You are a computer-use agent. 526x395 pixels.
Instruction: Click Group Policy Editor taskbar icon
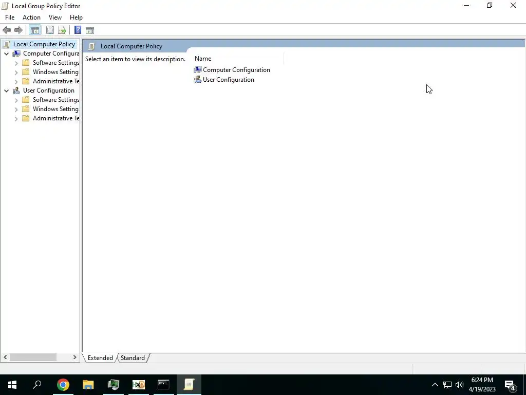[189, 385]
